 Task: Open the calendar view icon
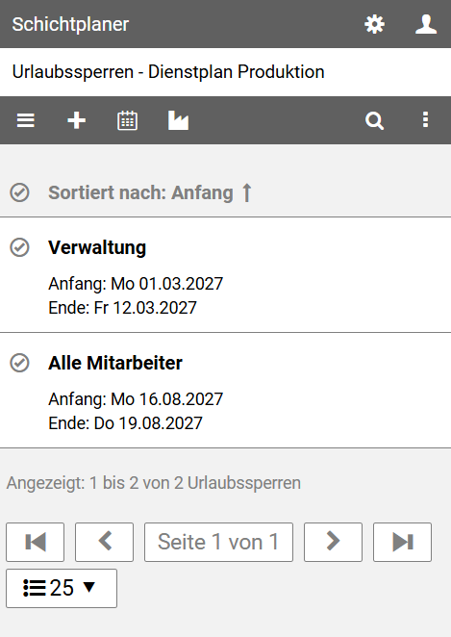[x=128, y=120]
